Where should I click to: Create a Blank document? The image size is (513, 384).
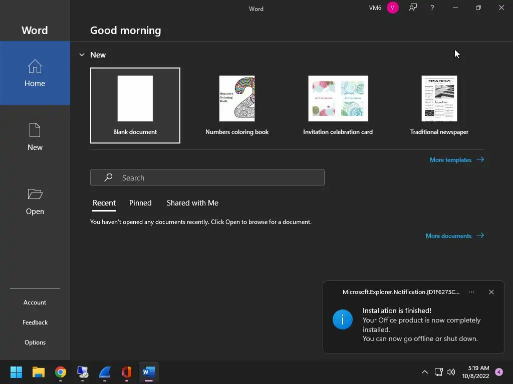tap(135, 105)
